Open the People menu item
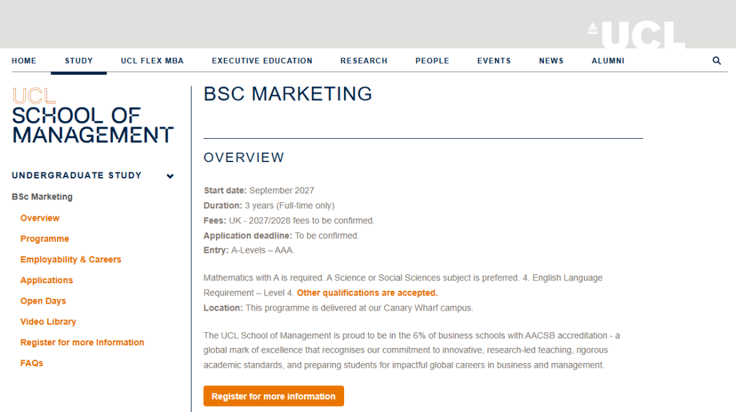The width and height of the screenshot is (736, 412). click(x=432, y=61)
